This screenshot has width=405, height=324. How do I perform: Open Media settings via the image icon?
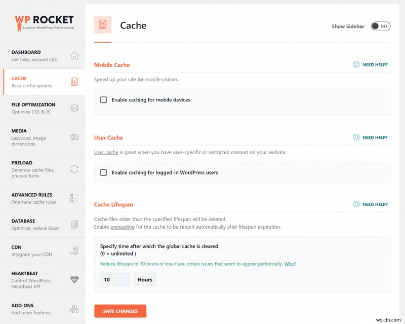pos(75,137)
